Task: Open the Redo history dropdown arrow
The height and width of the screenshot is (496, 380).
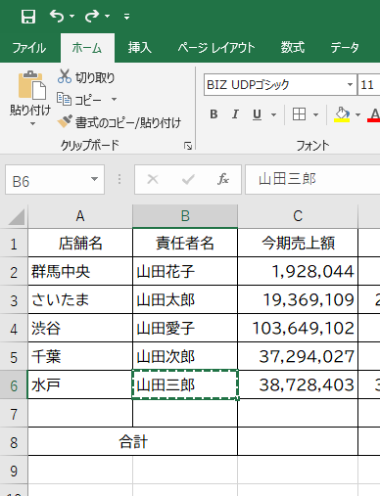Action: click(x=107, y=16)
